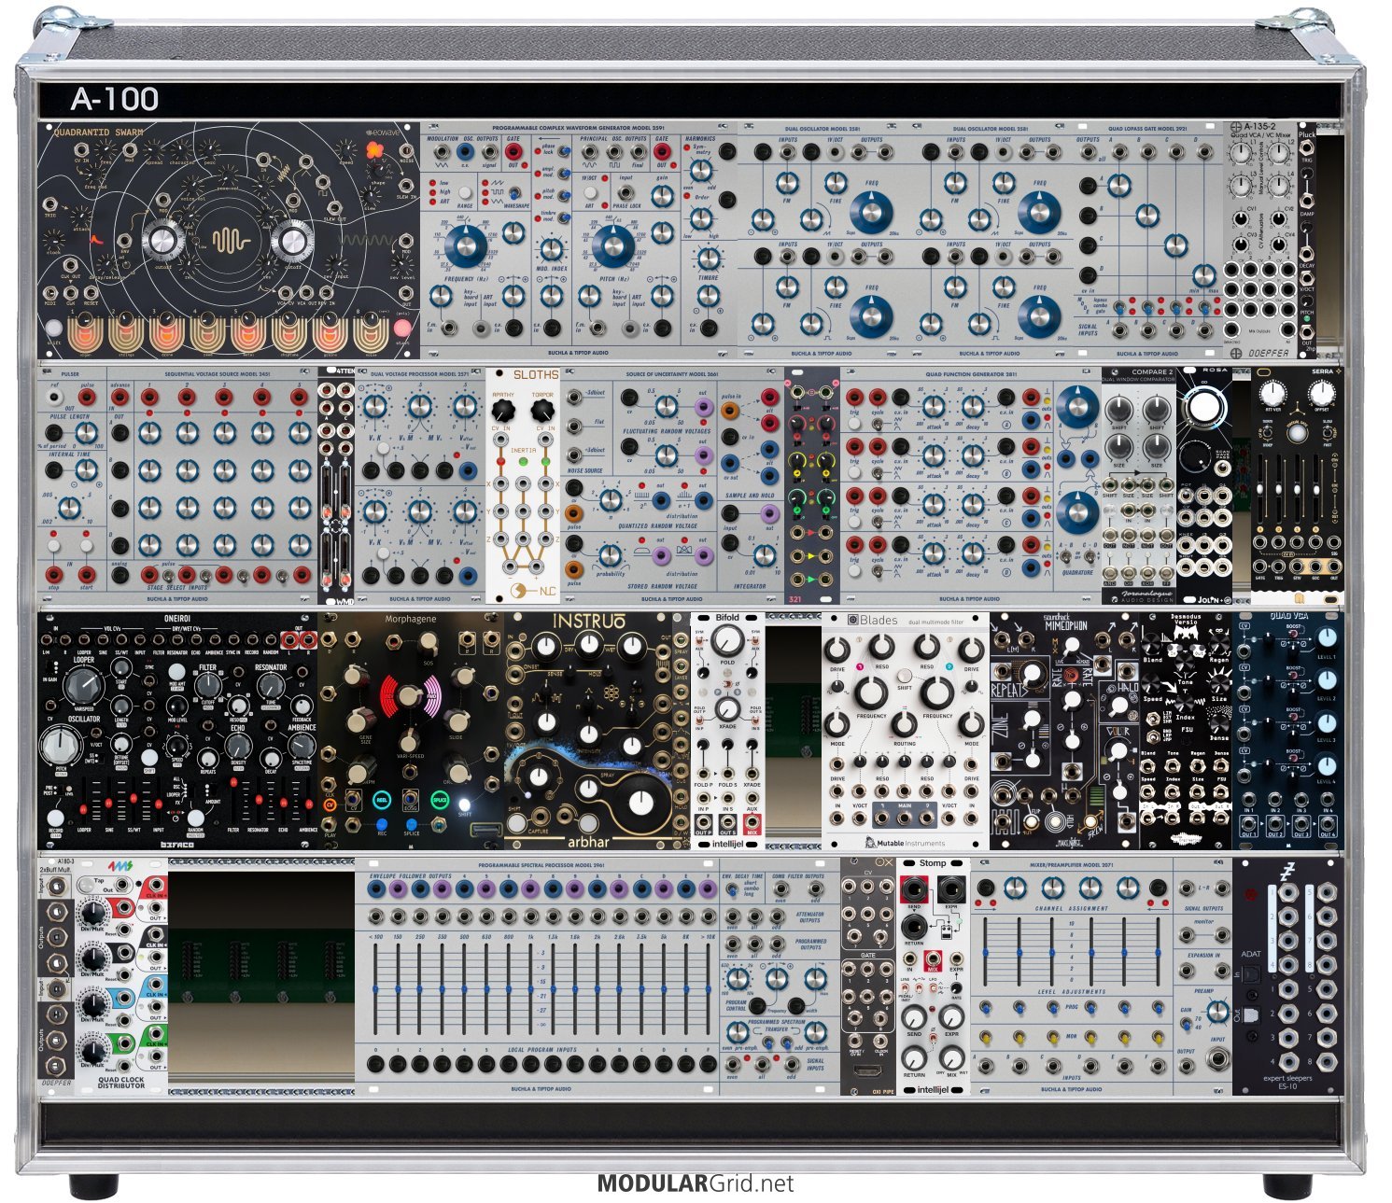The image size is (1392, 1203).
Task: Click the OUT 1 jack on Quad VCA
Action: point(1248,823)
